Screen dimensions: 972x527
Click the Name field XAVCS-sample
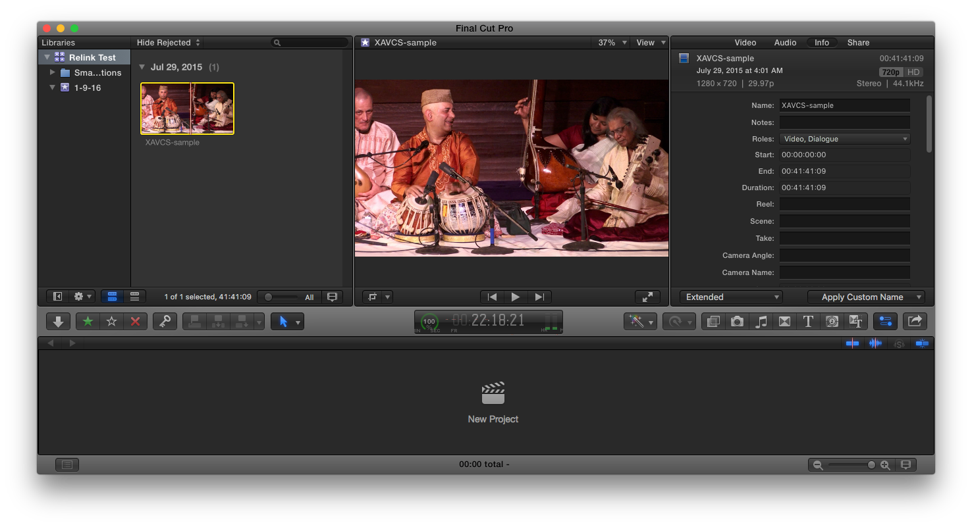coord(845,105)
